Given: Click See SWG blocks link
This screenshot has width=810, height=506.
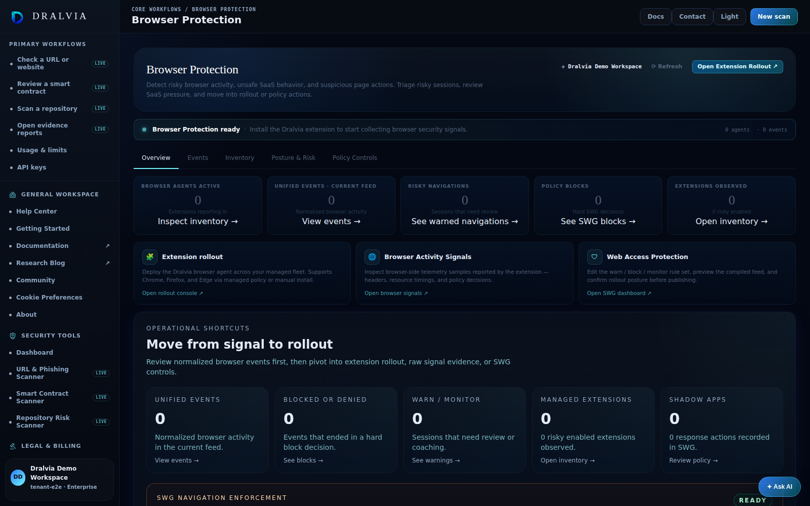Looking at the screenshot, I should [x=598, y=222].
